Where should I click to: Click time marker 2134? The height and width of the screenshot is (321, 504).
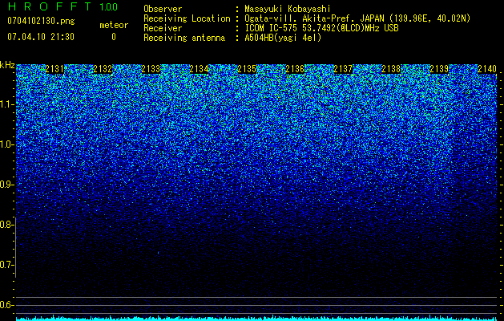pos(199,69)
